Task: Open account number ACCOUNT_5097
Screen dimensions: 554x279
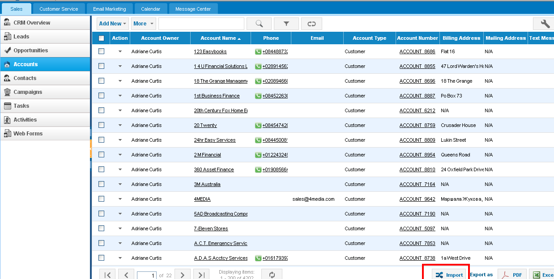Action: (417, 229)
